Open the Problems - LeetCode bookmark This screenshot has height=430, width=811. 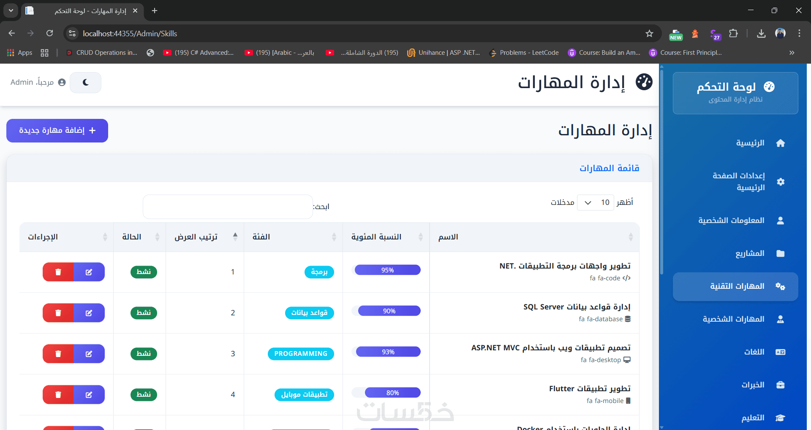[x=524, y=53]
